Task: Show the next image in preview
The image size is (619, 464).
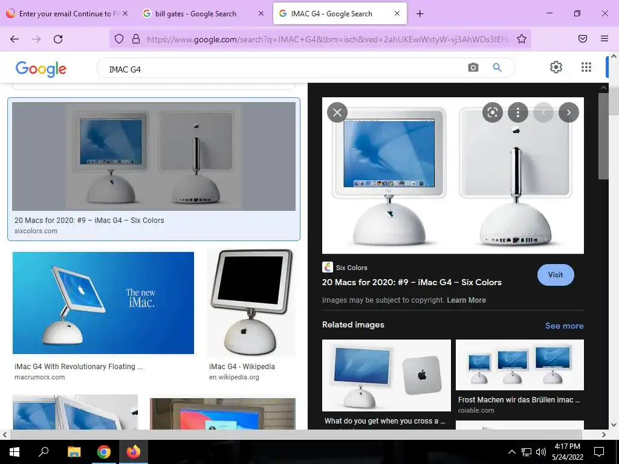Action: click(568, 112)
